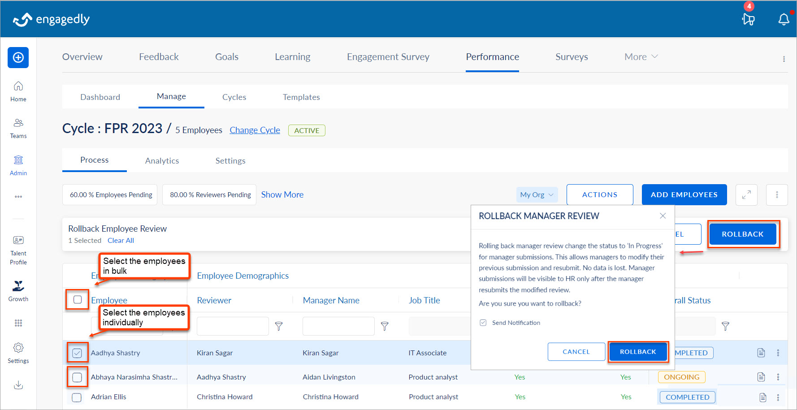
Task: Open Growth section in sidebar
Action: point(18,291)
